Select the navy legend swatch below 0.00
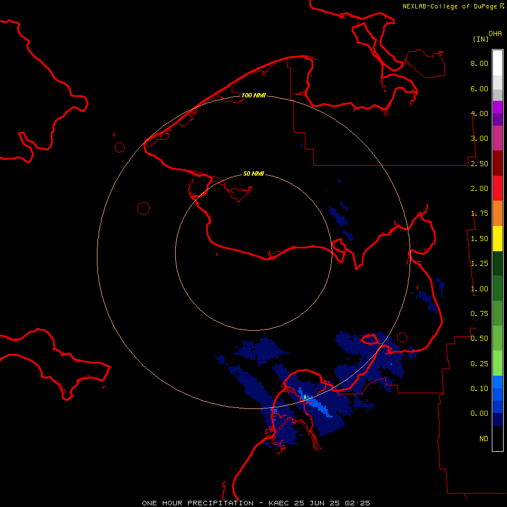This screenshot has width=507, height=507. pyautogui.click(x=497, y=420)
